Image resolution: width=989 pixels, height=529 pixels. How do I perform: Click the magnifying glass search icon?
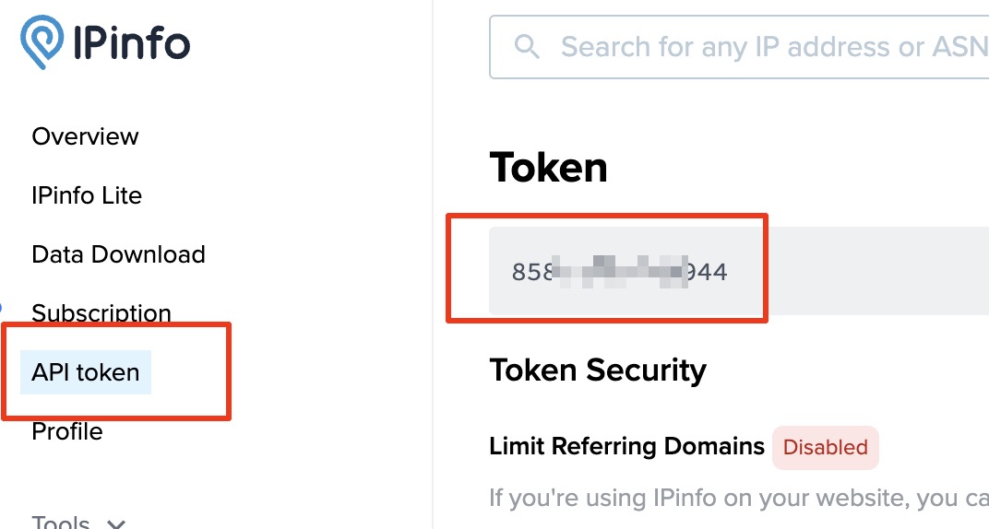tap(527, 47)
